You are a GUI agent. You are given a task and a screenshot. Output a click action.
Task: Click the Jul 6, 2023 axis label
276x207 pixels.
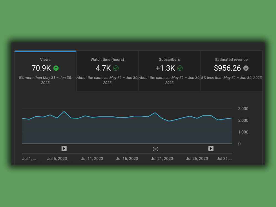(x=57, y=159)
